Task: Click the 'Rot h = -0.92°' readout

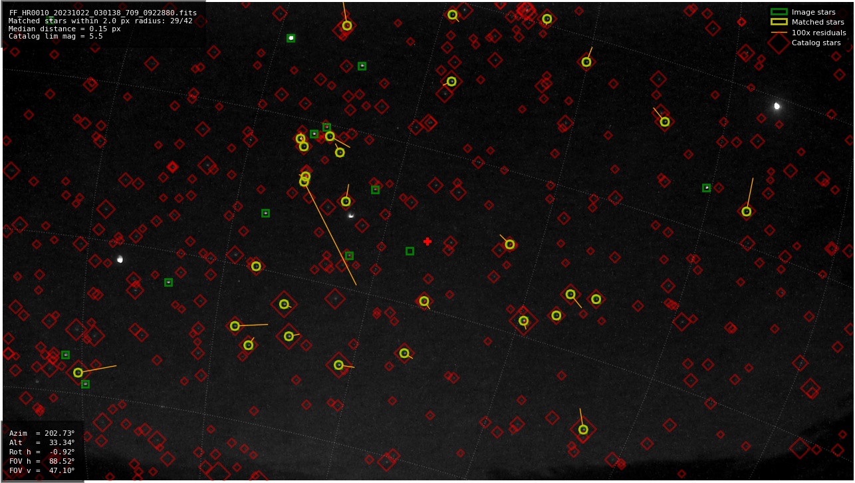Action: (x=42, y=452)
